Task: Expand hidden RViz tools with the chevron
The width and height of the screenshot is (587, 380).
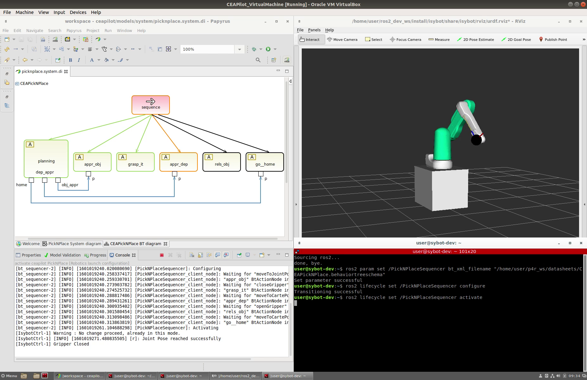Action: (584, 39)
